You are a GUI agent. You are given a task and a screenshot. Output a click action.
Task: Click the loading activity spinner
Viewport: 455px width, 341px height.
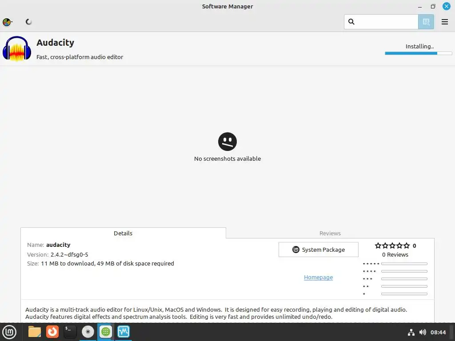point(28,22)
